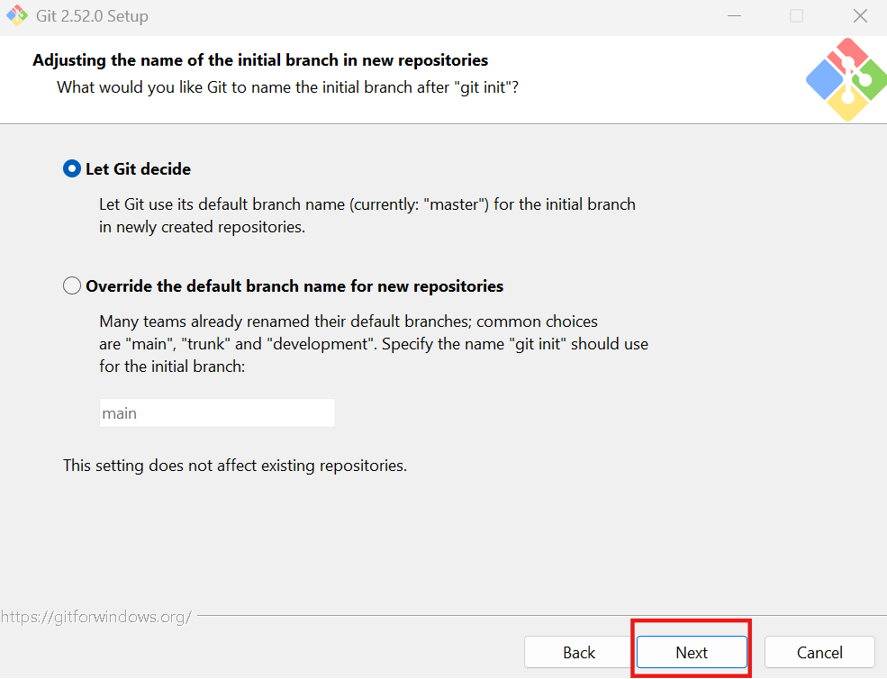Click the "Git 2.52.0 Setup" title text

[x=92, y=16]
